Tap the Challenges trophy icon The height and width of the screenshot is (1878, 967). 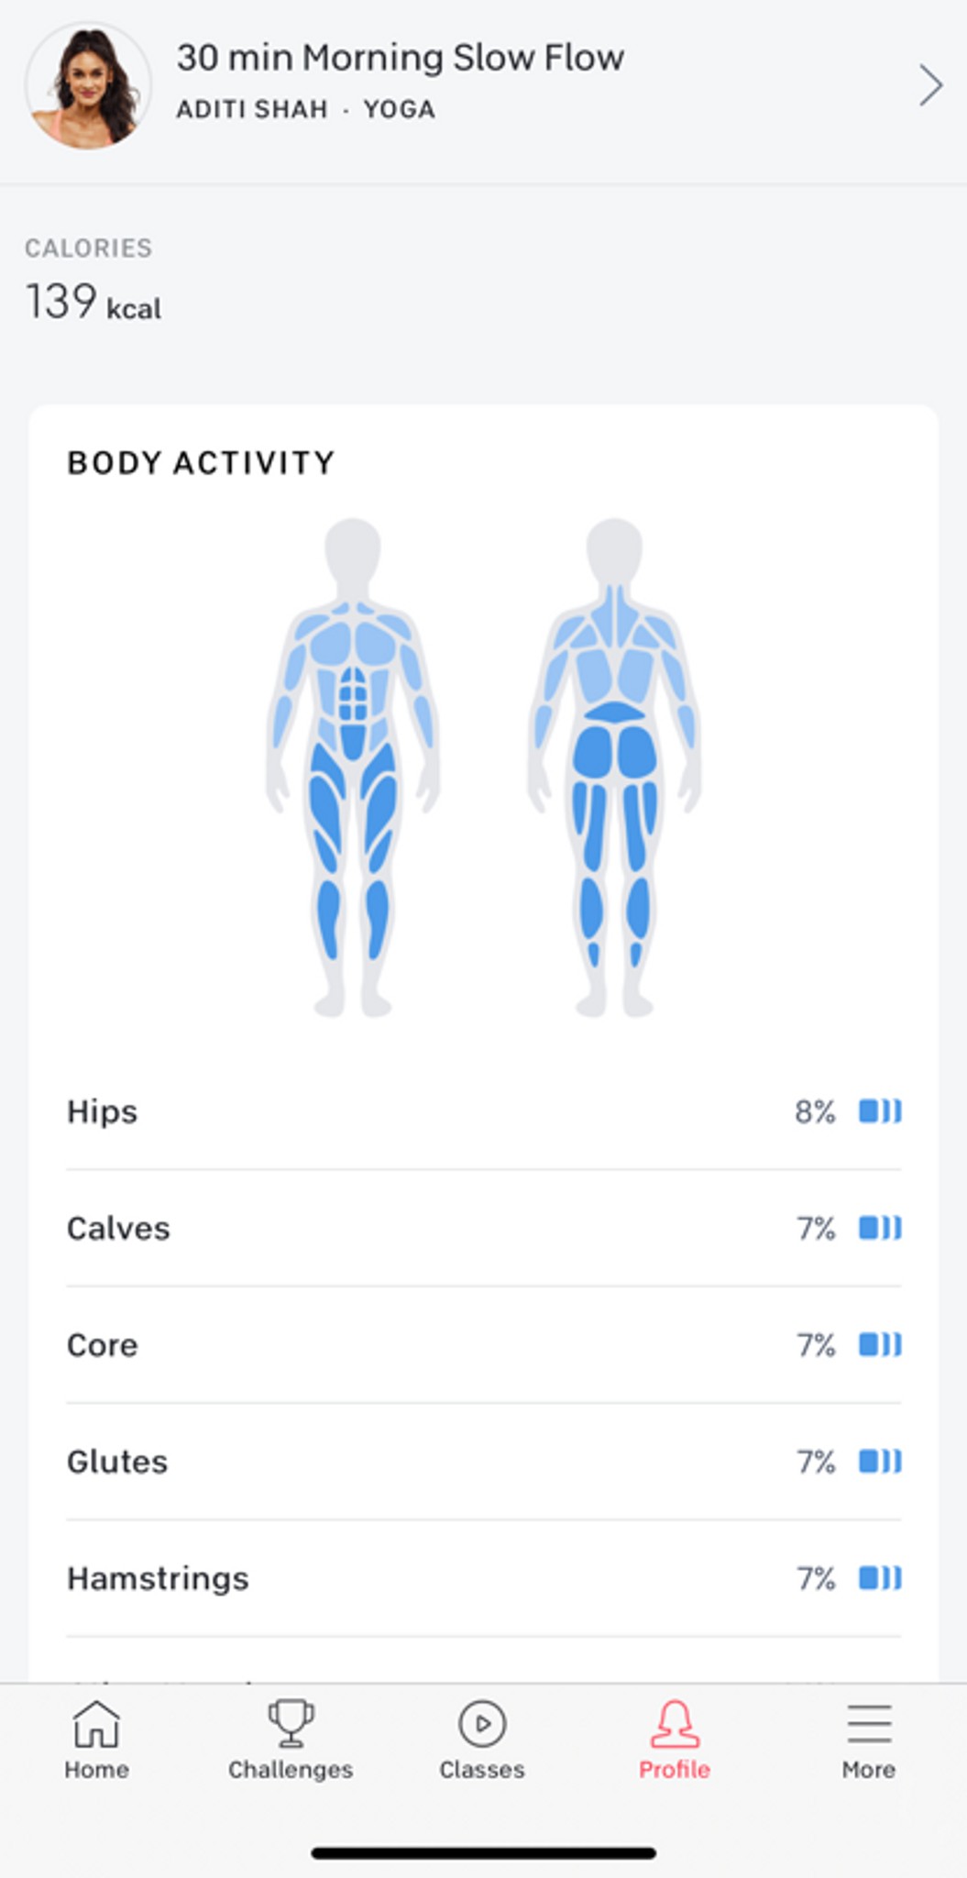coord(291,1724)
